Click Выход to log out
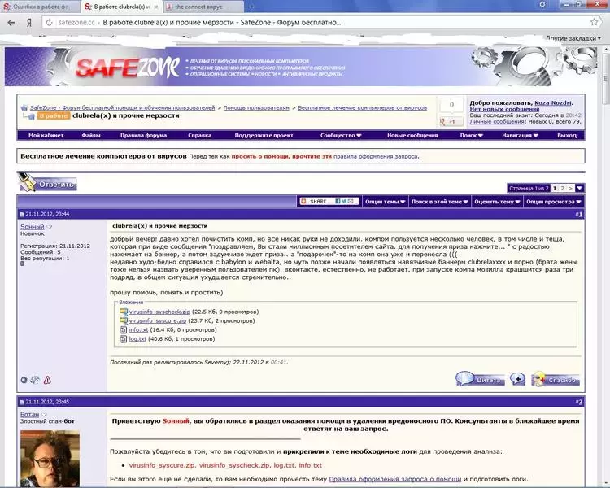This screenshot has height=488, width=610. click(x=566, y=136)
